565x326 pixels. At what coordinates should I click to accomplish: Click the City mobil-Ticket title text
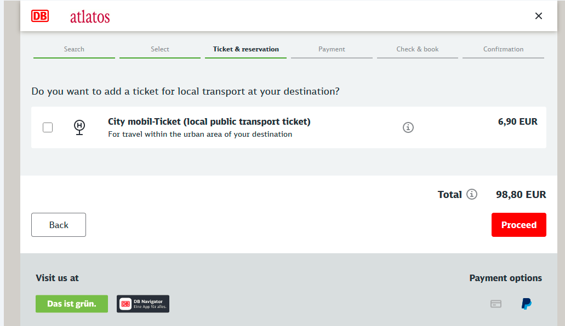pos(209,121)
